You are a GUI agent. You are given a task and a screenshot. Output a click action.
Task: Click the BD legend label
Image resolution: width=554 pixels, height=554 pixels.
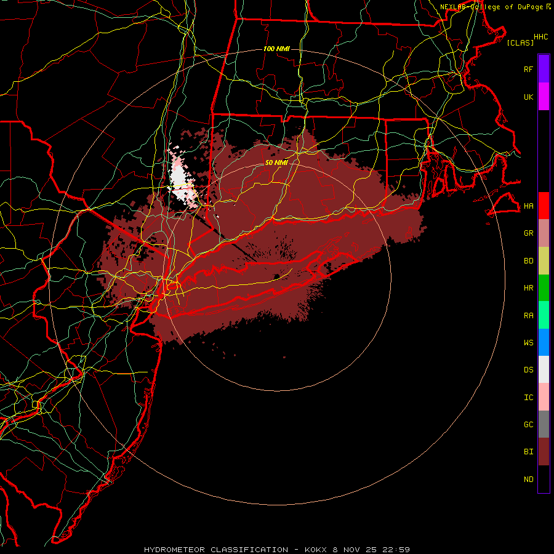pos(528,261)
